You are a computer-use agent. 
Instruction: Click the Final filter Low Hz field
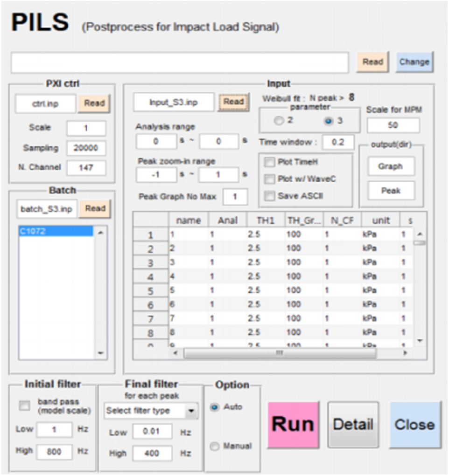pyautogui.click(x=152, y=431)
